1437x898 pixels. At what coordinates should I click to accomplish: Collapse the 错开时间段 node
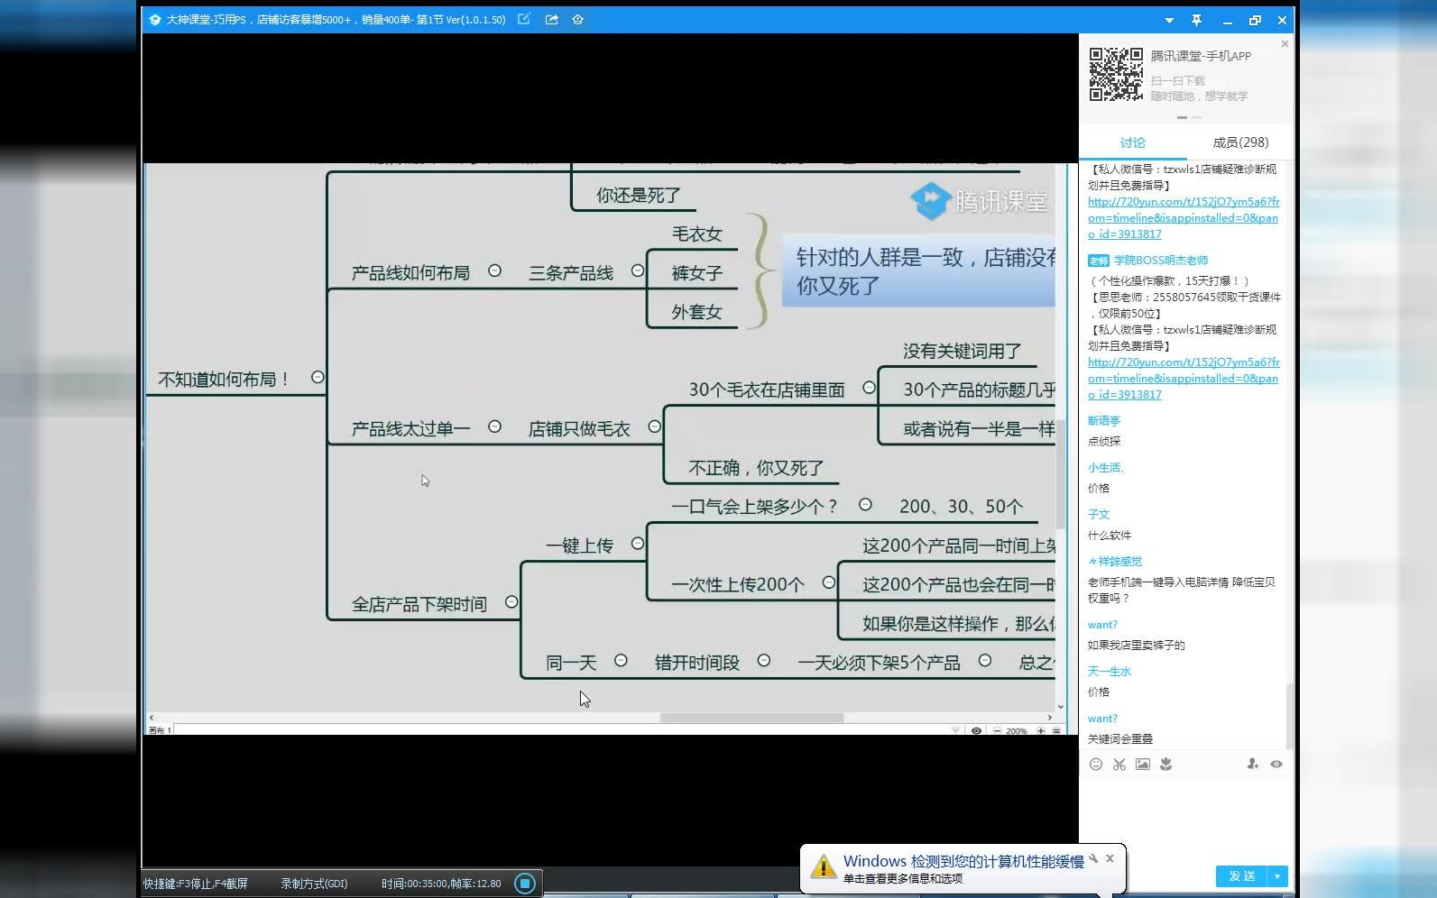click(764, 660)
